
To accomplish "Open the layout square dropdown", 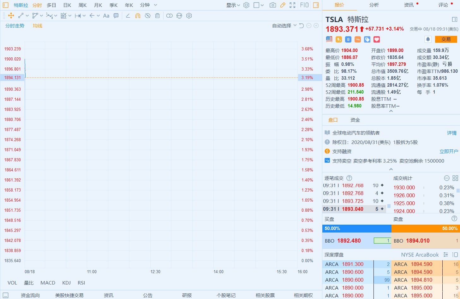I will tap(259, 5).
